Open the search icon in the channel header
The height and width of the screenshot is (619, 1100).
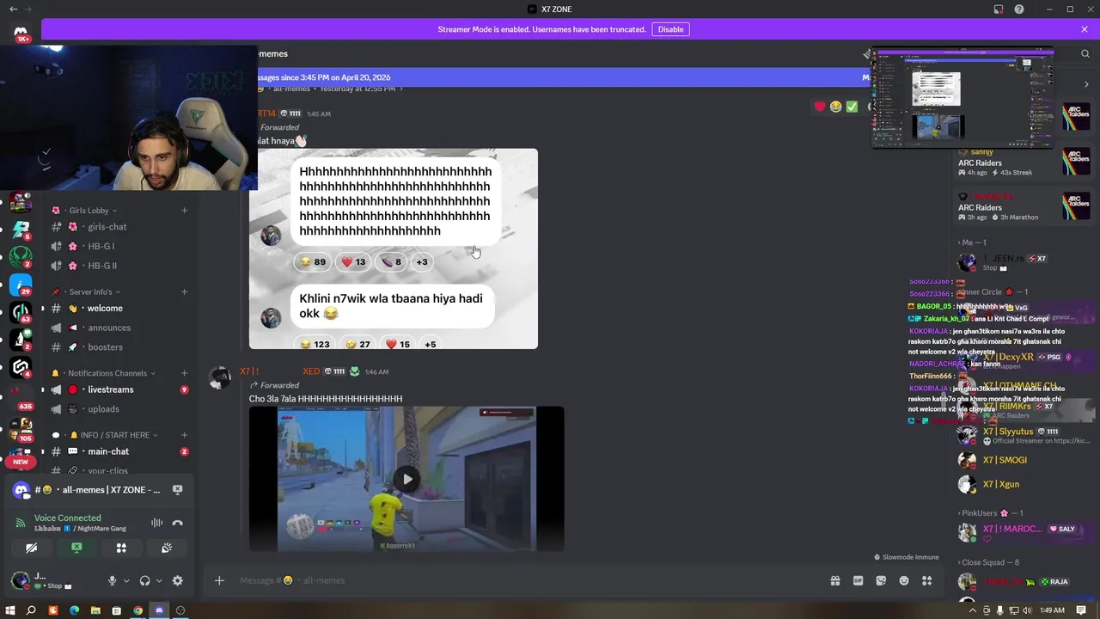[x=1085, y=53]
